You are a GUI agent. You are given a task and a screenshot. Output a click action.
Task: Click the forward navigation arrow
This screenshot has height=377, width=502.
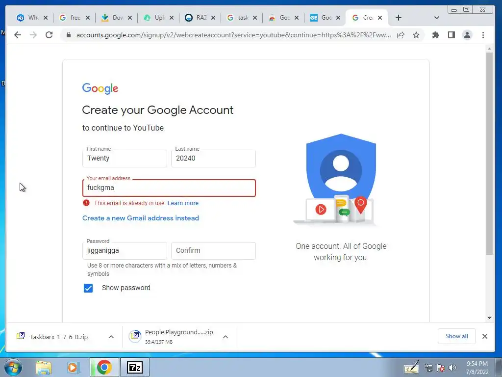pos(33,35)
